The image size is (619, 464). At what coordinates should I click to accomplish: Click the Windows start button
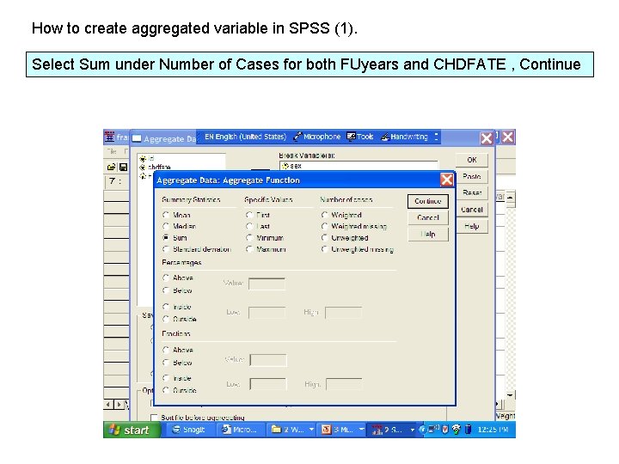[x=132, y=430]
